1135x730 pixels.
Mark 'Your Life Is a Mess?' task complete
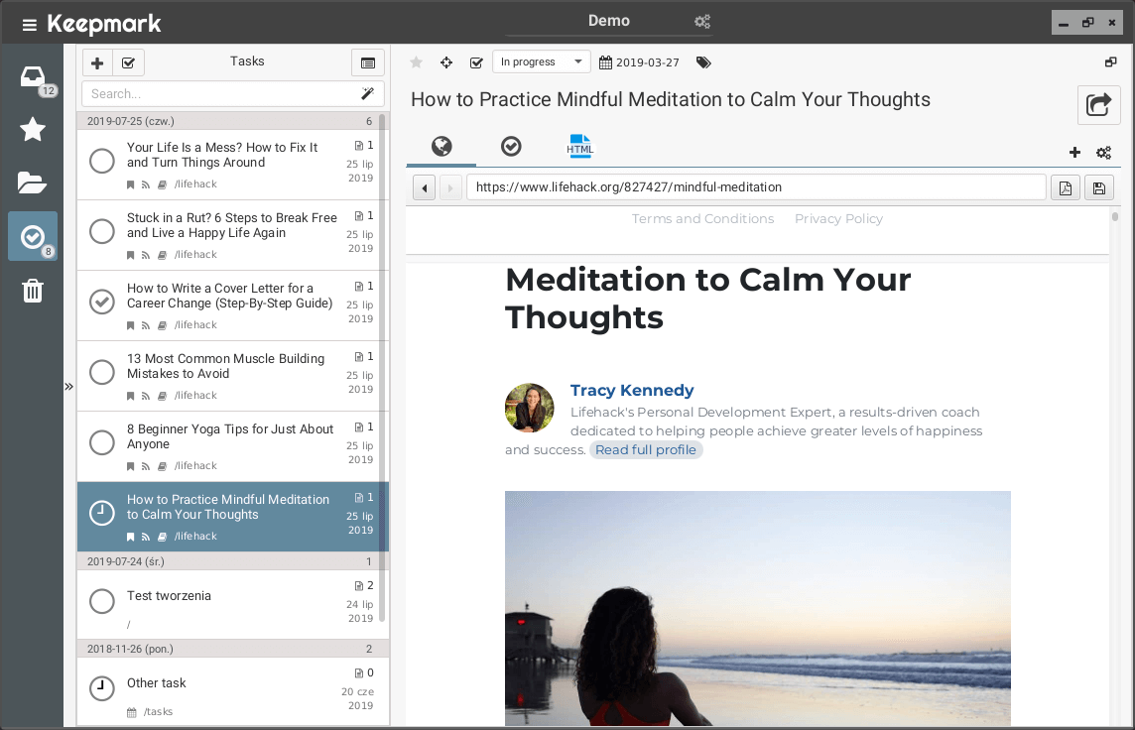pyautogui.click(x=102, y=161)
